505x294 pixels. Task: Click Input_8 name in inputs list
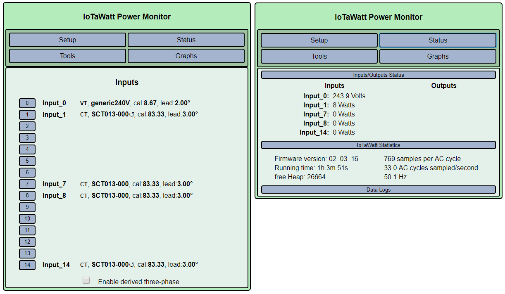click(x=54, y=196)
